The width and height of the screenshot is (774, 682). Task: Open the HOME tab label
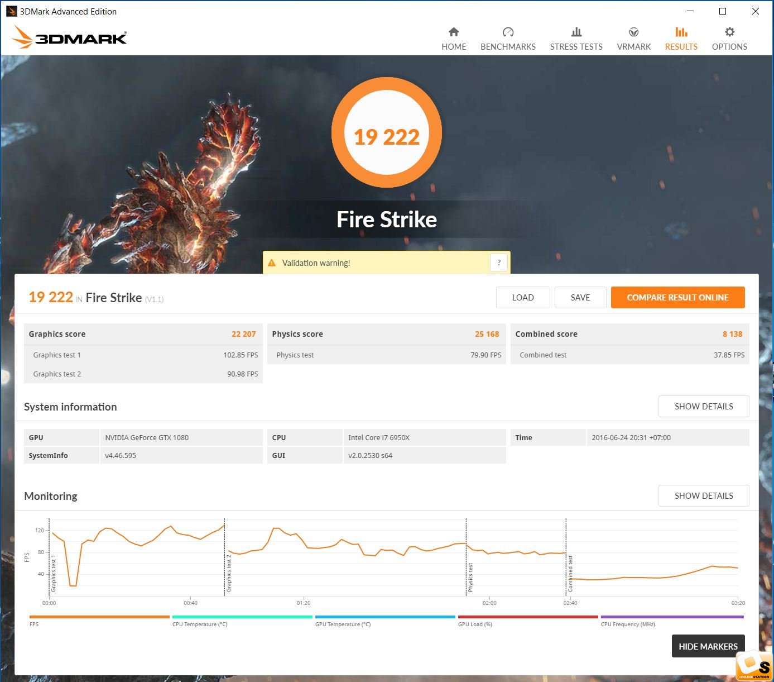[x=454, y=47]
